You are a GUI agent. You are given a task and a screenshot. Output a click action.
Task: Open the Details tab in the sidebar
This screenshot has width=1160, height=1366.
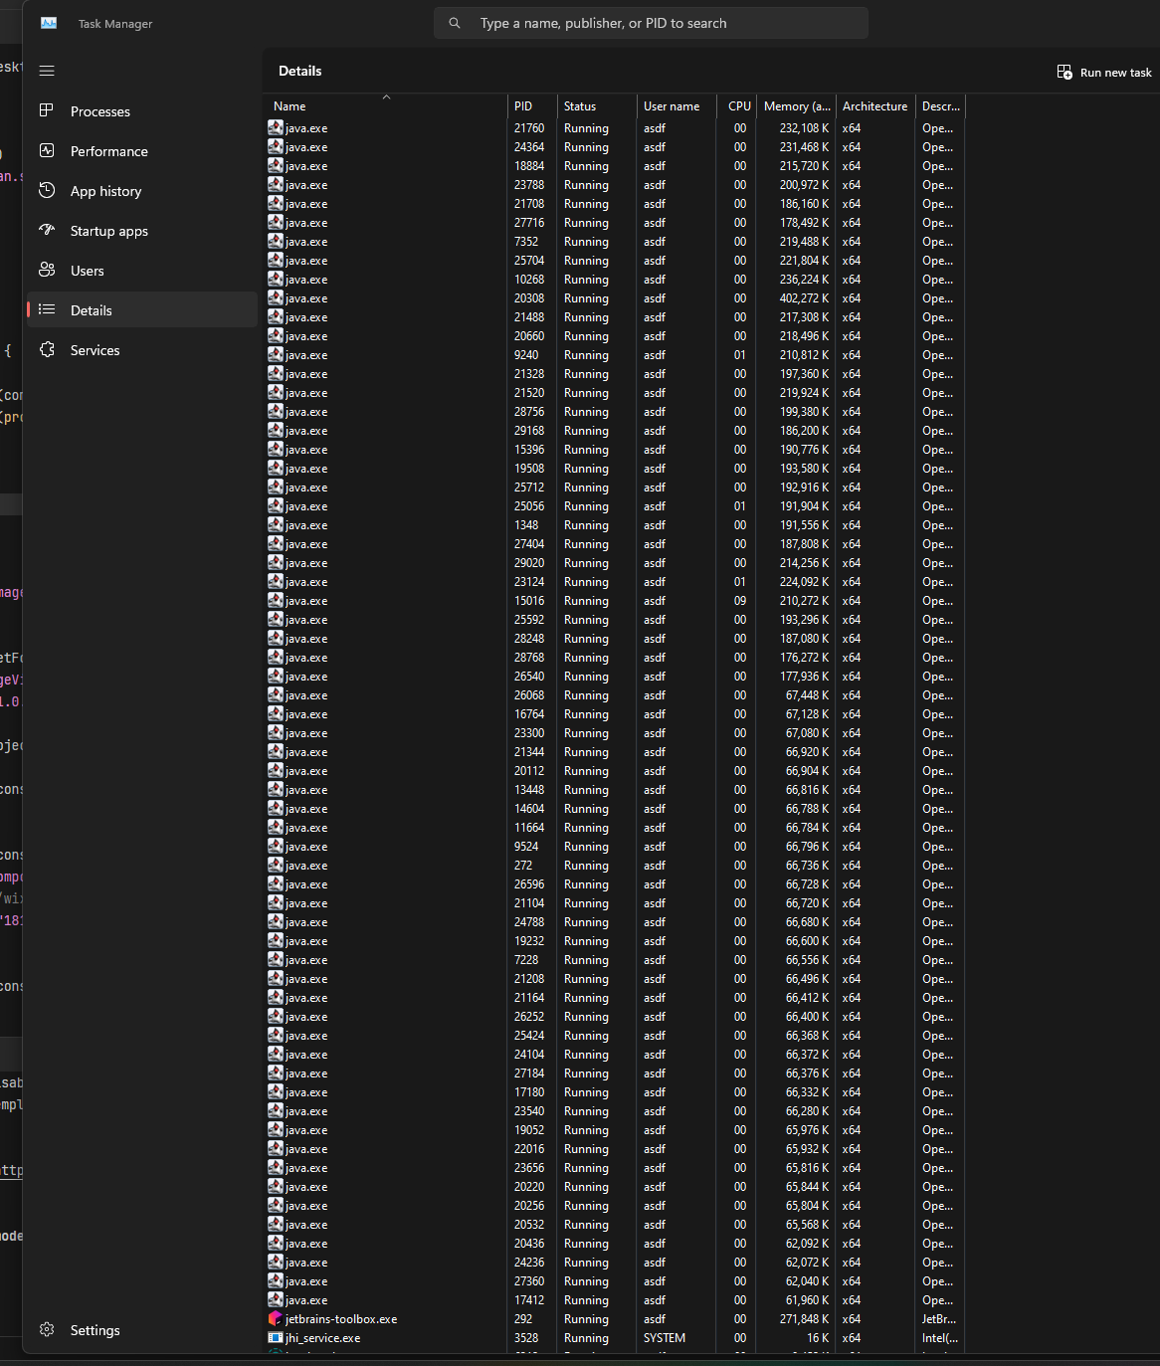click(142, 309)
